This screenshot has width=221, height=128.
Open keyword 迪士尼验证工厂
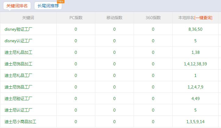click(19, 99)
